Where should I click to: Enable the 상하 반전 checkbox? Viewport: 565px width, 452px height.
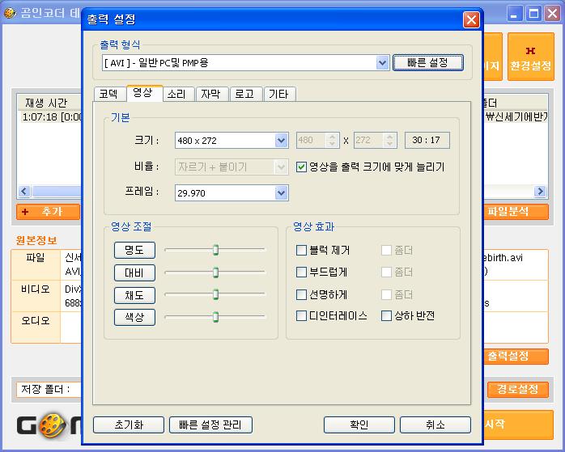coord(387,316)
